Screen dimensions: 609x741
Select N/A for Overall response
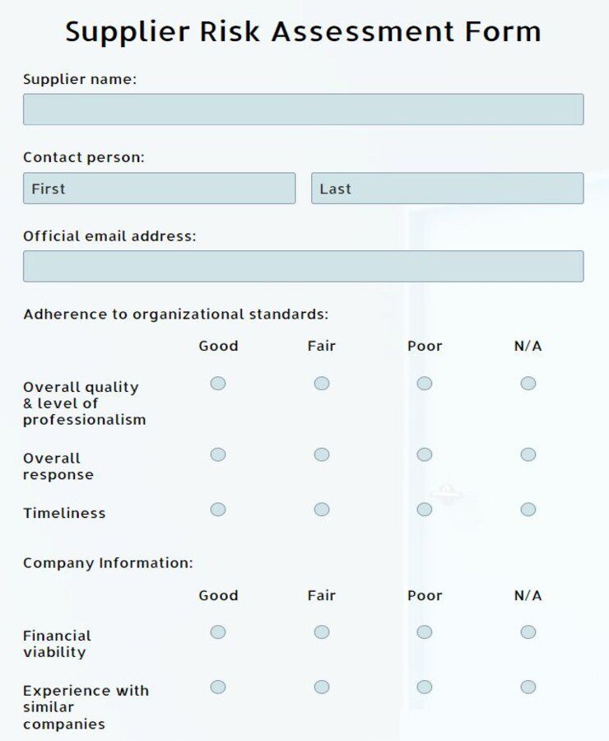[x=528, y=453]
